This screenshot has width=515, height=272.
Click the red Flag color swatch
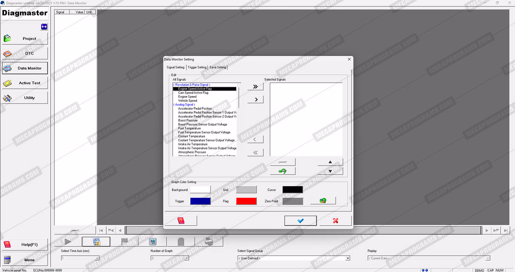[x=246, y=201]
